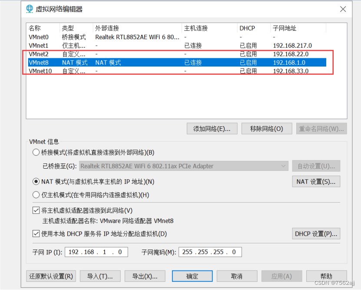
Task: Select the VMnet10 row
Action: (x=177, y=71)
